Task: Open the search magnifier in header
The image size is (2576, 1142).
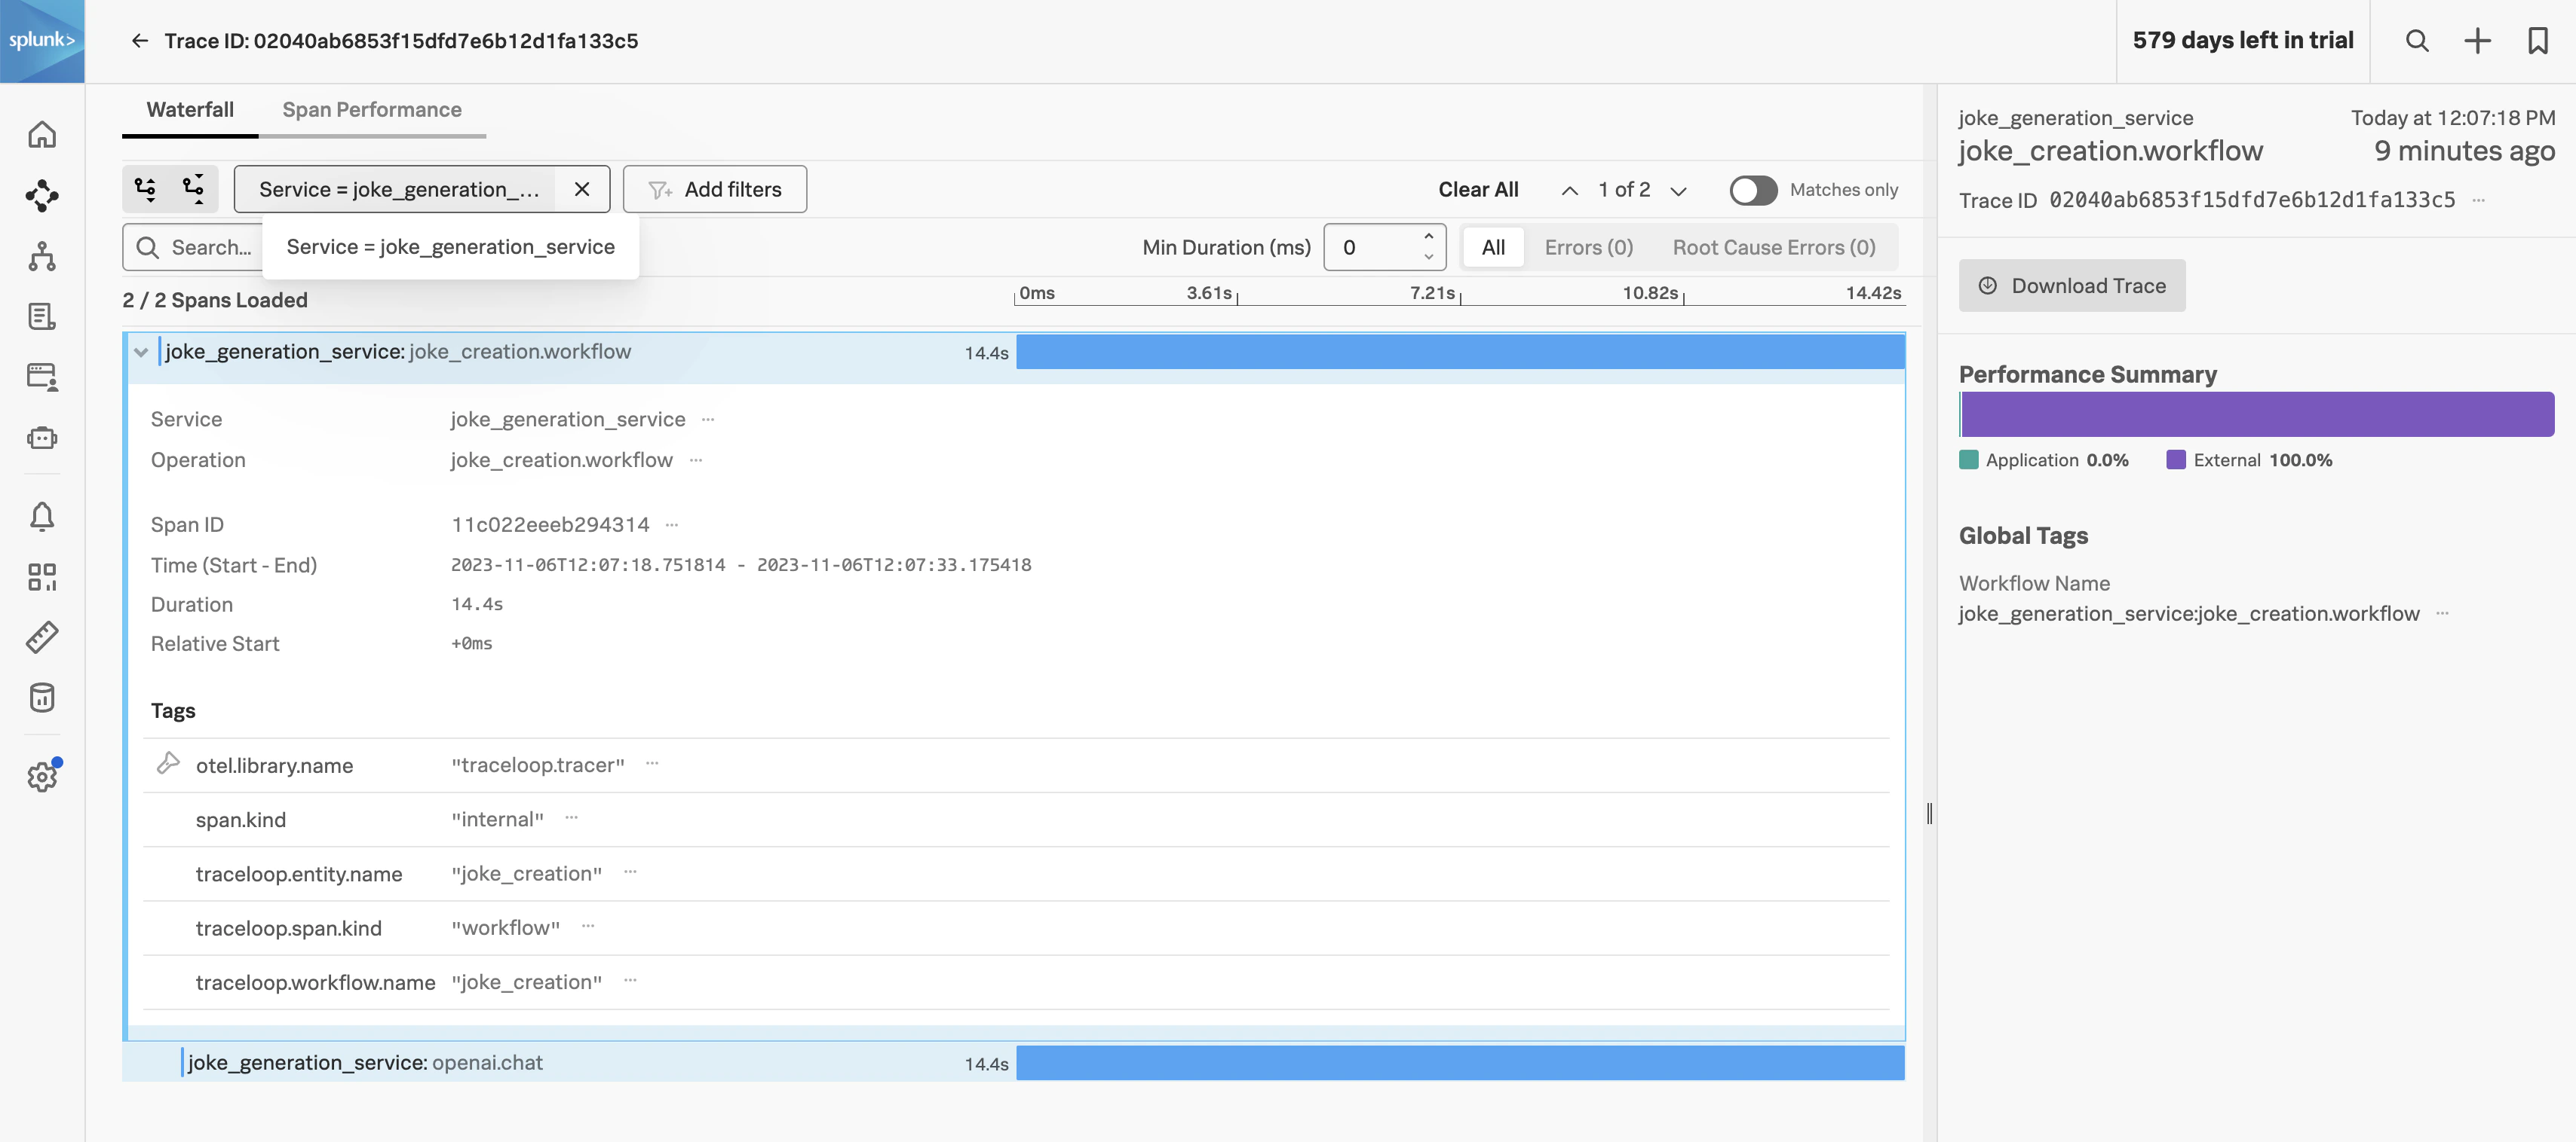Action: tap(2416, 41)
